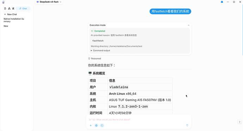Image resolution: width=243 pixels, height=131 pixels.
Task: Click the chart export icon in sidebar
Action: (13, 8)
